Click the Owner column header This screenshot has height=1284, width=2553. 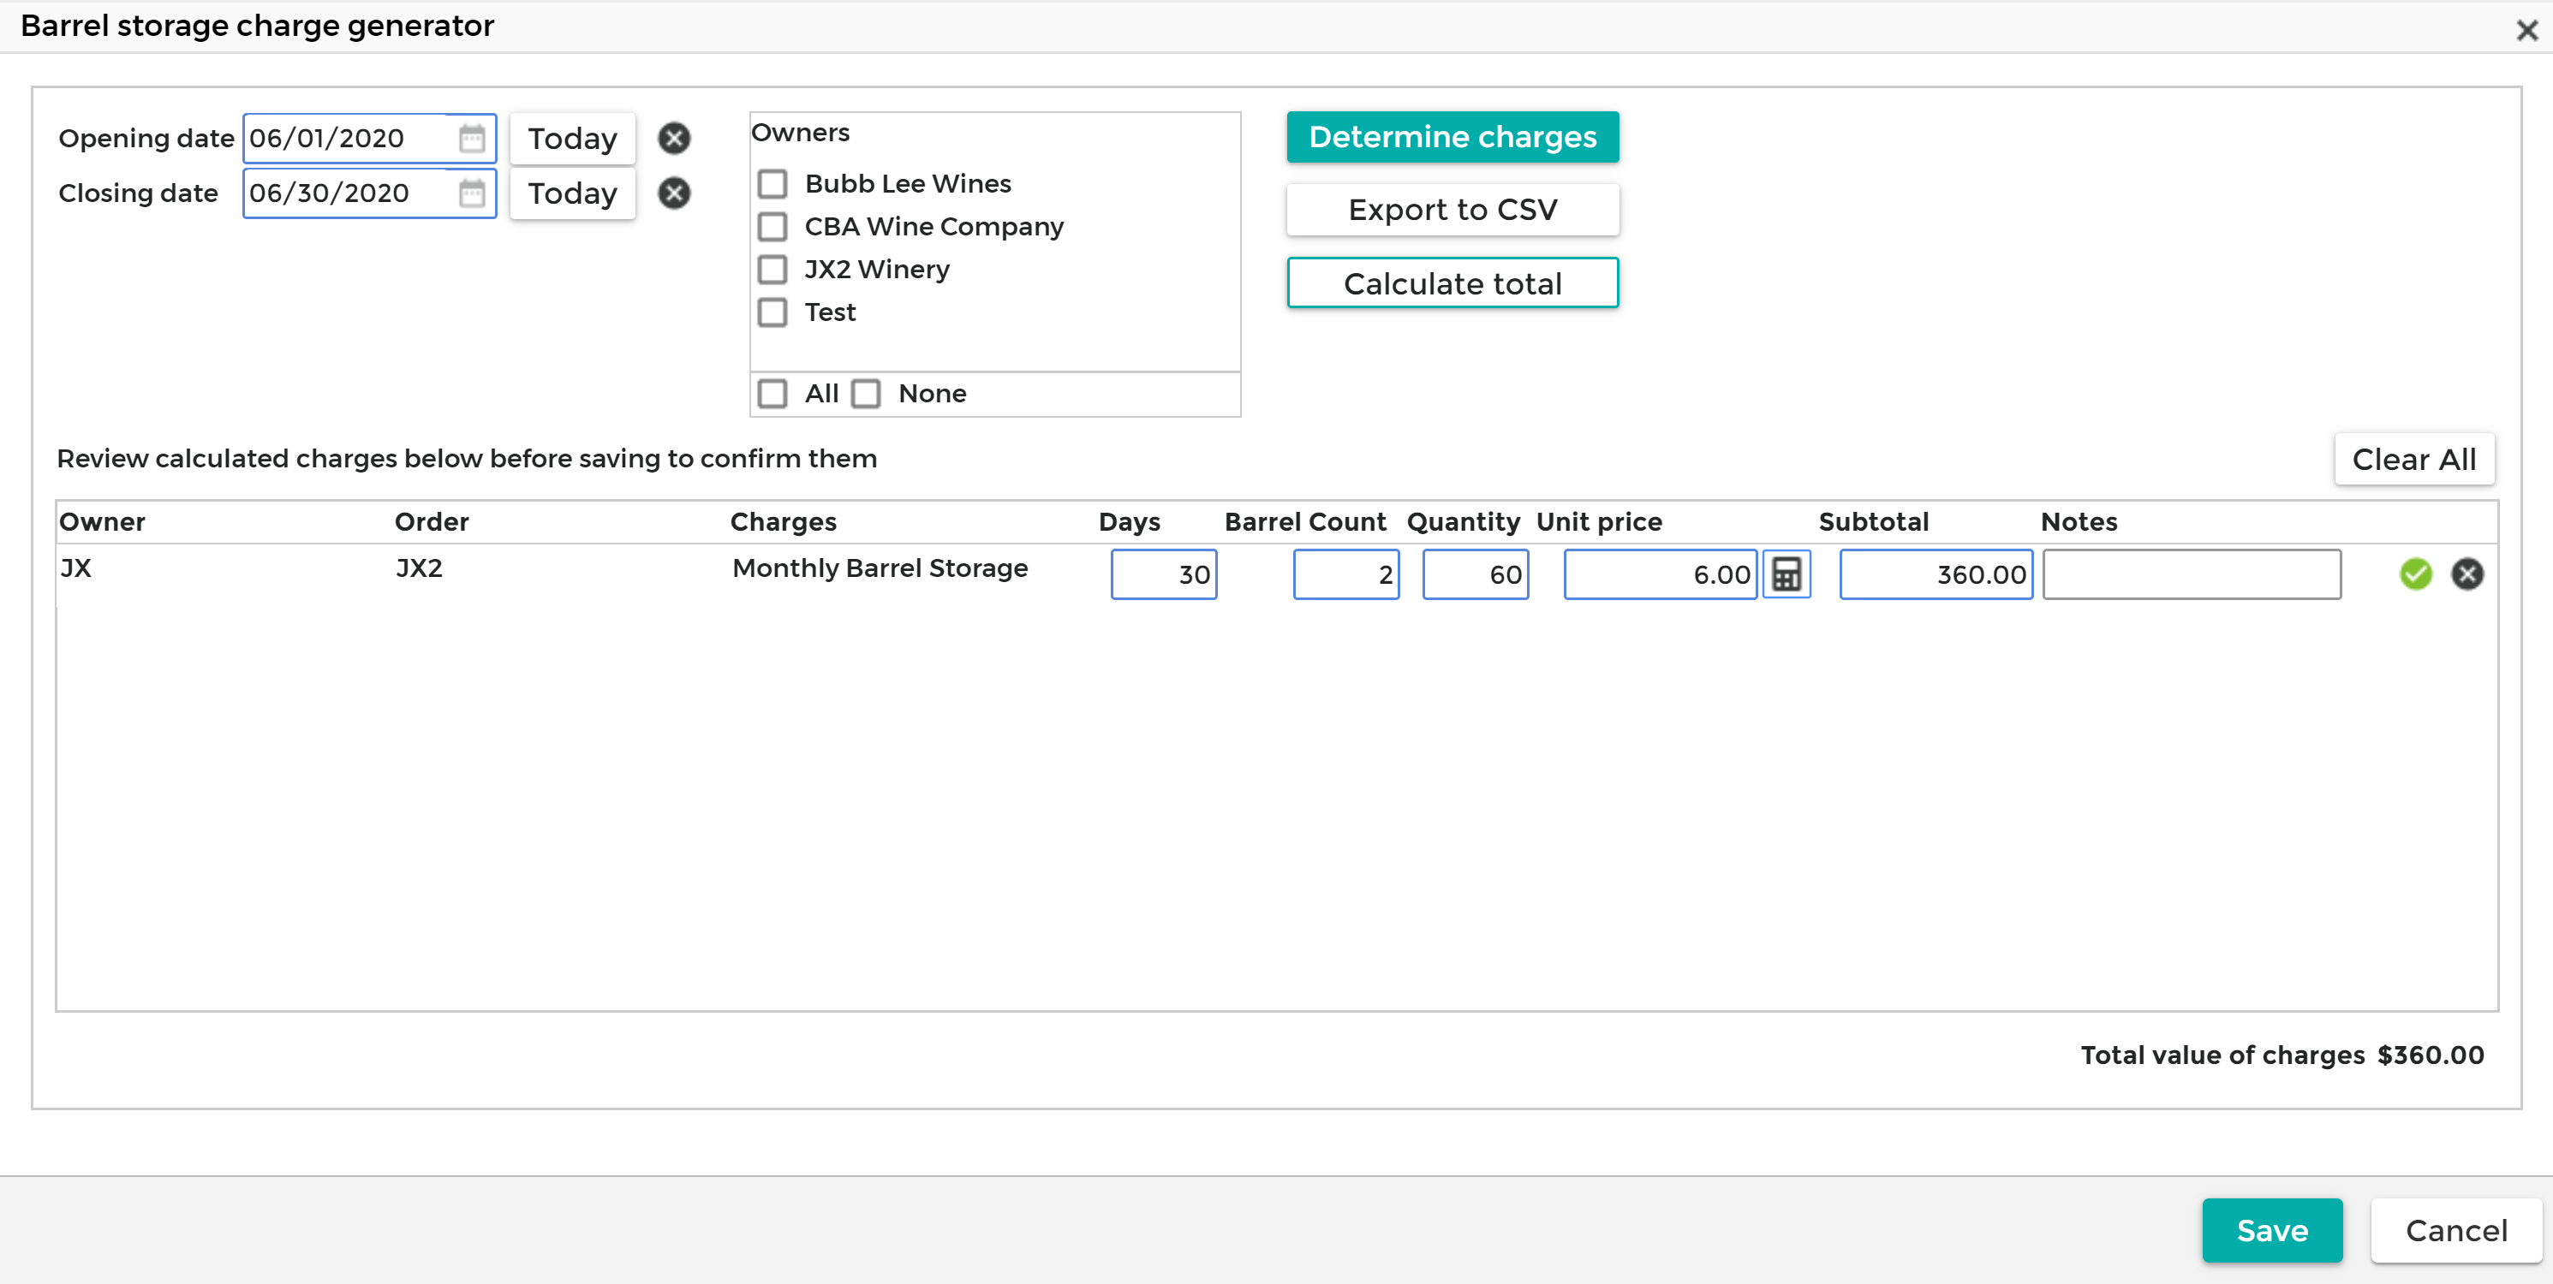click(101, 521)
